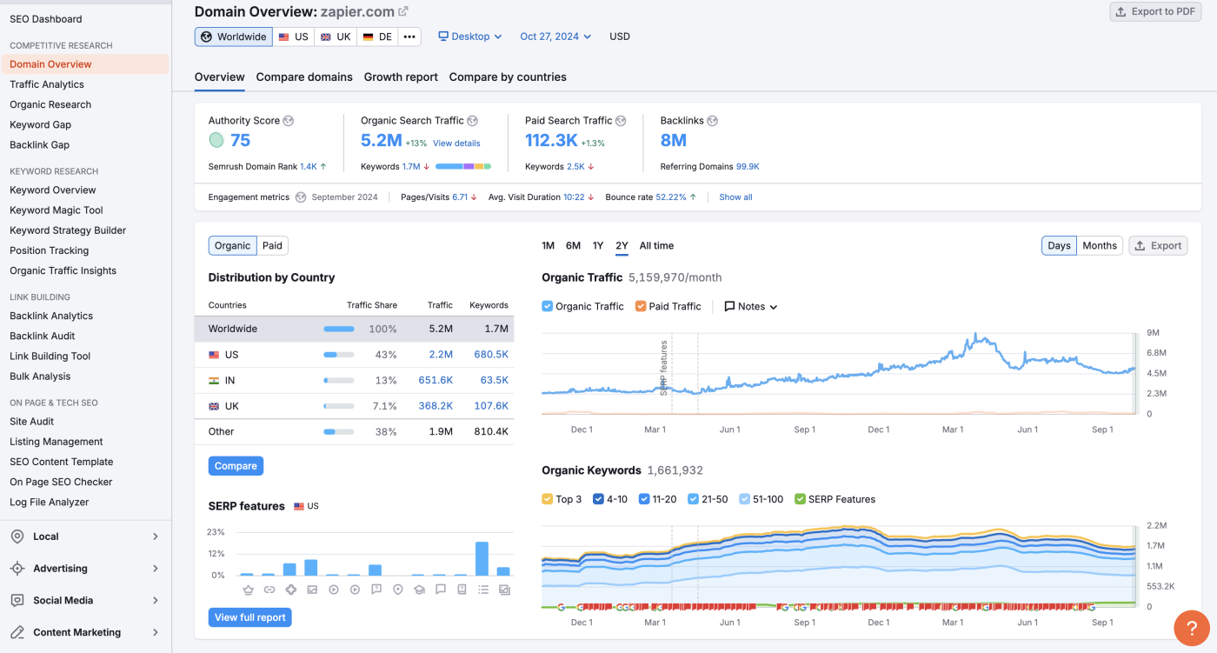Expand the Local sidebar section
Image resolution: width=1217 pixels, height=653 pixels.
pos(156,536)
